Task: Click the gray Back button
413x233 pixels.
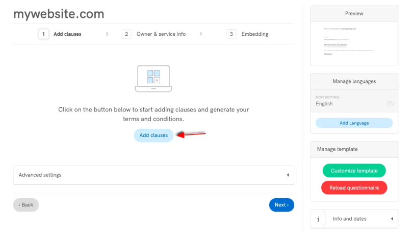Action: [26, 205]
